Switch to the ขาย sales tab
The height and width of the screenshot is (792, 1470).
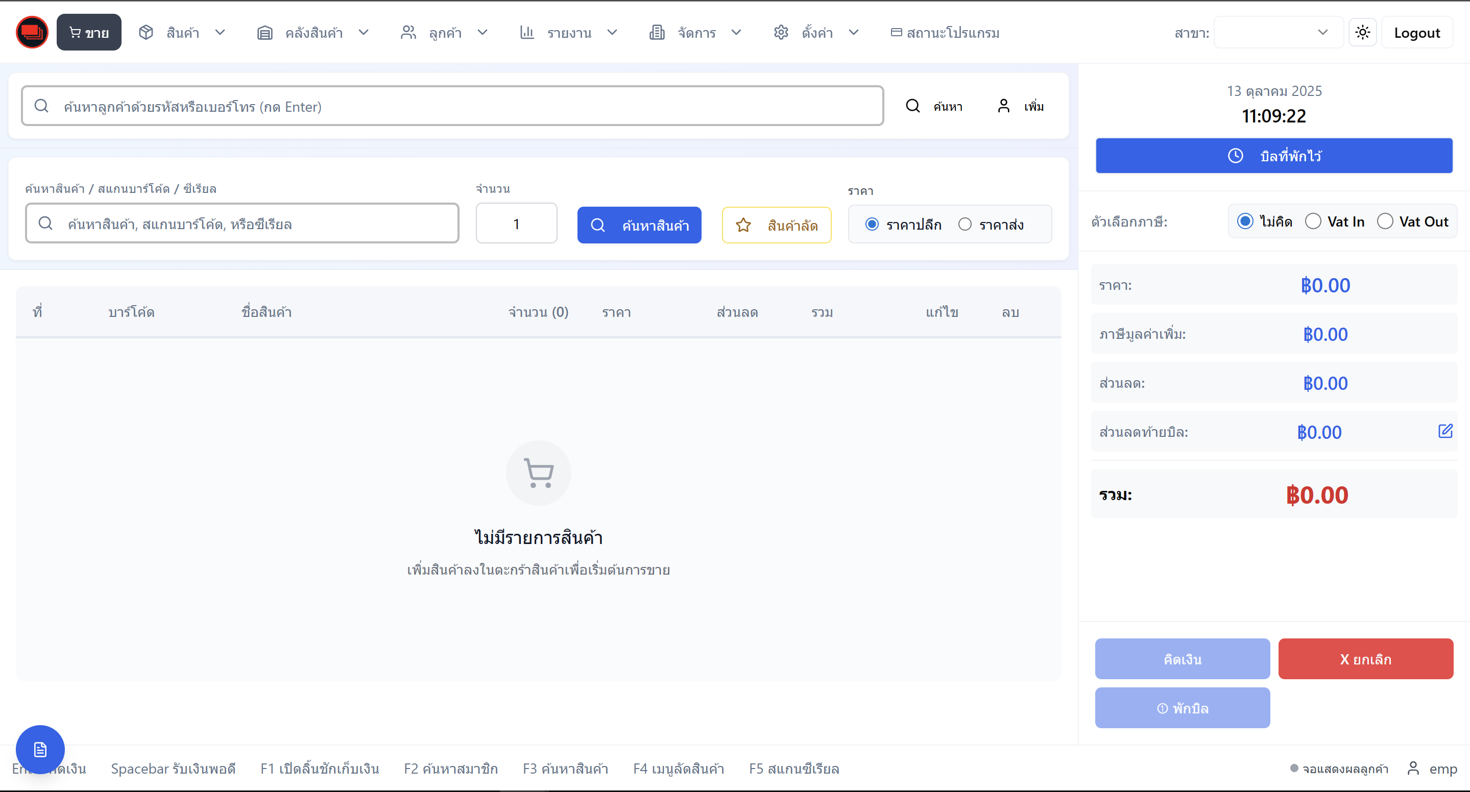click(x=89, y=33)
